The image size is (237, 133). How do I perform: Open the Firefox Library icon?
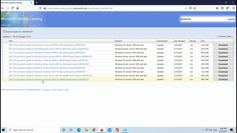217,8
